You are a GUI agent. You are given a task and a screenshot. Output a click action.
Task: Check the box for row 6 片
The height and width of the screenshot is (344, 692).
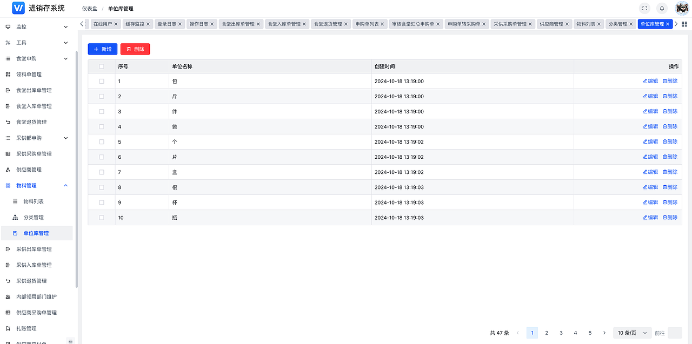(102, 157)
